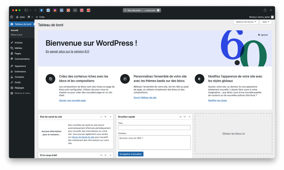
Task: Open the Options de l'écran dropdown
Action: point(246,22)
